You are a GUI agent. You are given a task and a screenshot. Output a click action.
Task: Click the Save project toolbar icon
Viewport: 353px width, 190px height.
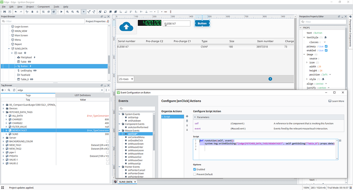(4, 12)
